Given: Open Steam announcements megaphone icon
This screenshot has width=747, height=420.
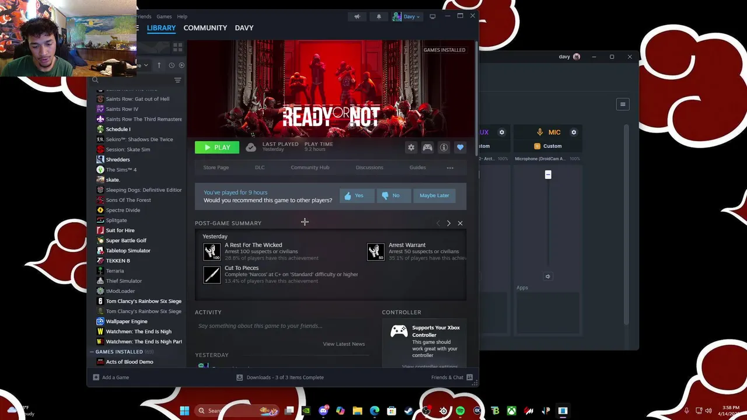Looking at the screenshot, I should pos(357,16).
